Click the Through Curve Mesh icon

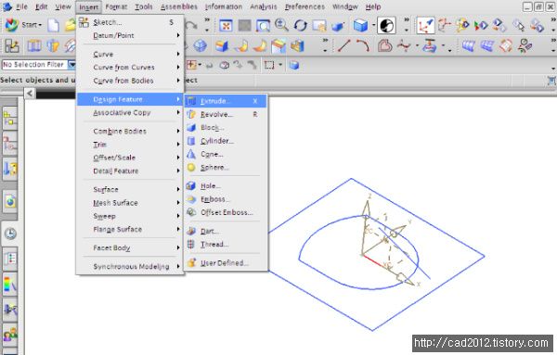[x=487, y=45]
